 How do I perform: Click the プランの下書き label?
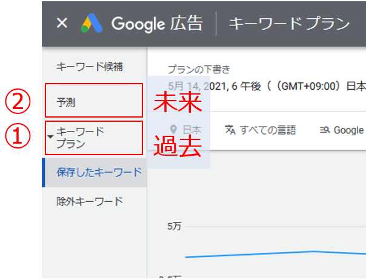[199, 69]
